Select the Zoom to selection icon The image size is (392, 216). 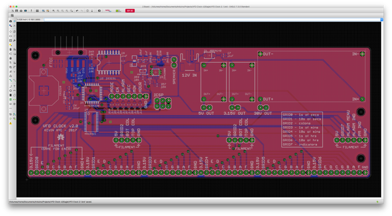[x=71, y=11]
